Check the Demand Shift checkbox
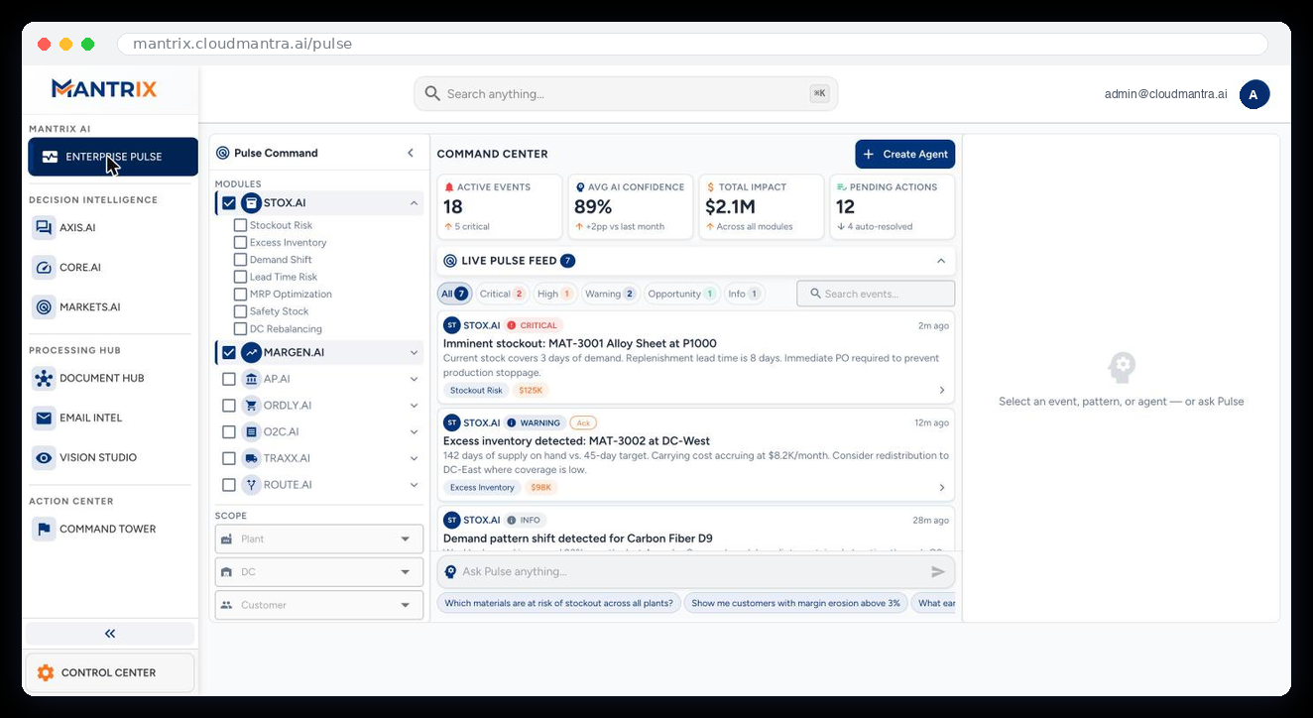 pos(240,260)
